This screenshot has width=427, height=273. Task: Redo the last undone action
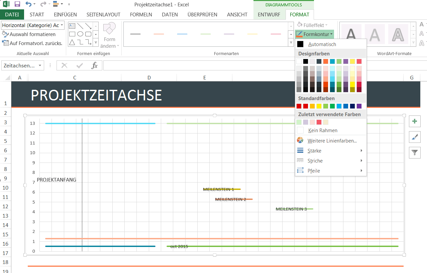coord(43,4)
